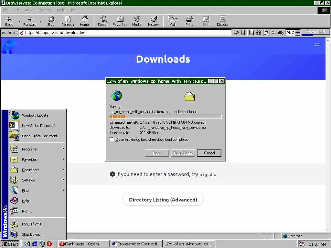331x248 pixels.
Task: Click the binoculars find icon
Action: [x=259, y=33]
